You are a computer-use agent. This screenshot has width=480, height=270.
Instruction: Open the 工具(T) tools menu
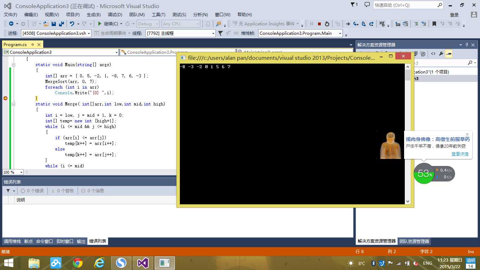[x=158, y=14]
